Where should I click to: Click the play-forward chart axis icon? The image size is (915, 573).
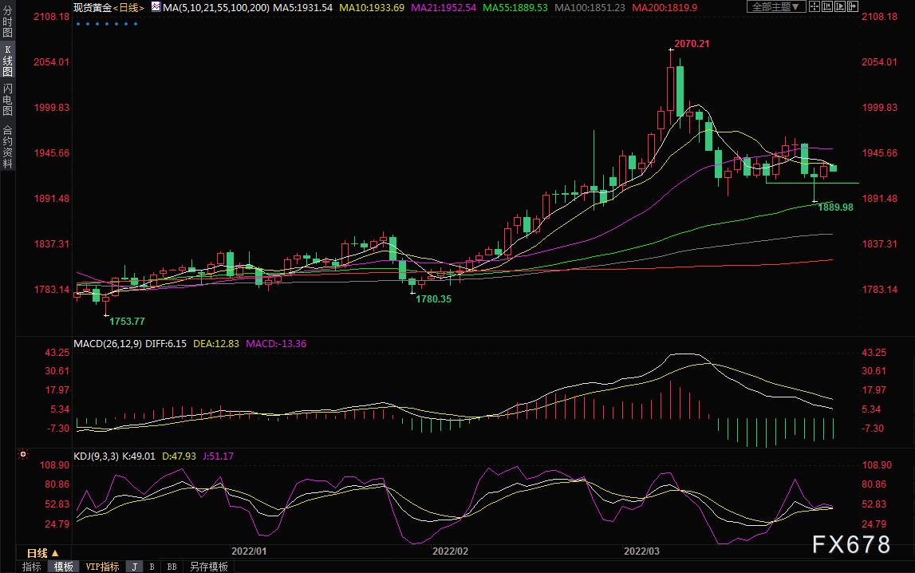(840, 6)
